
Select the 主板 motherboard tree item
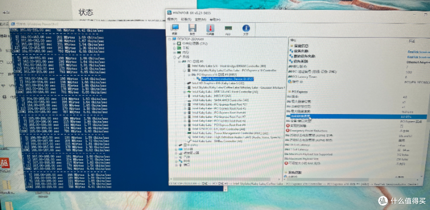point(186,48)
